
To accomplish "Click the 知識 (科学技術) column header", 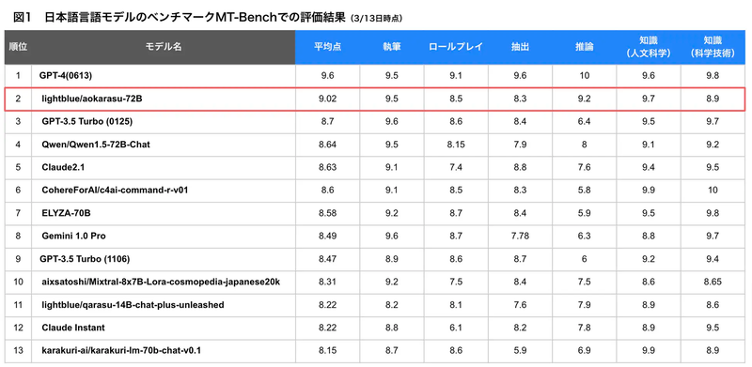I will click(713, 47).
